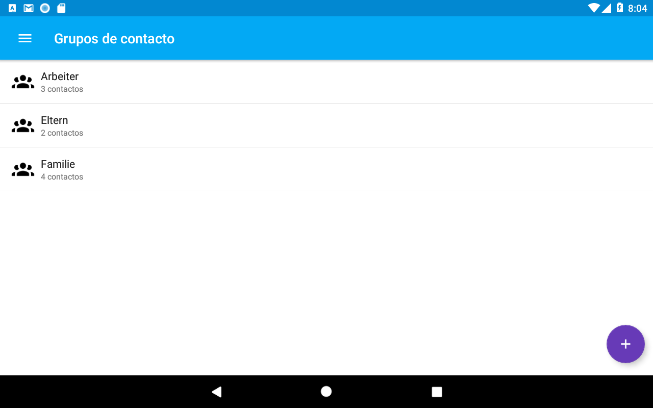Click the Wi-Fi signal status icon

[594, 8]
